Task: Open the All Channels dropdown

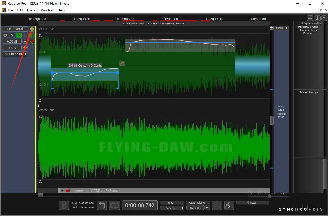Action: point(15,54)
